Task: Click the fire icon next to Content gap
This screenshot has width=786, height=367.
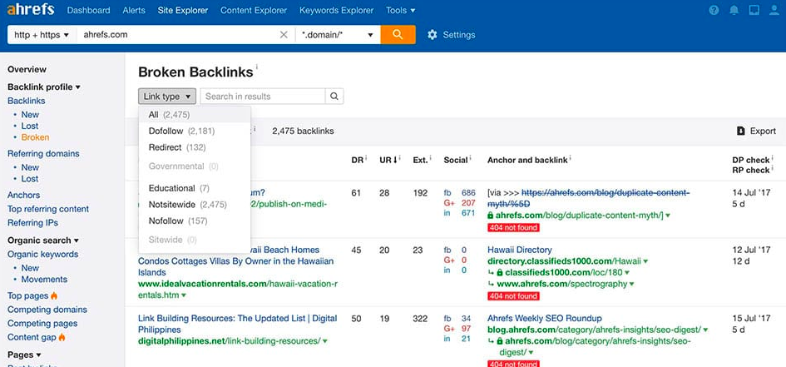Action: (x=62, y=337)
